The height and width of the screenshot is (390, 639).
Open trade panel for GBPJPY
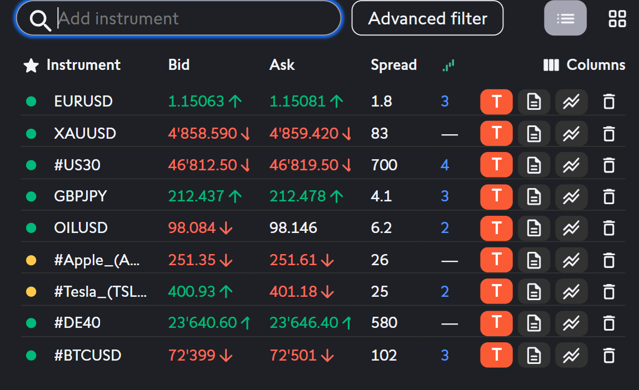(x=496, y=196)
